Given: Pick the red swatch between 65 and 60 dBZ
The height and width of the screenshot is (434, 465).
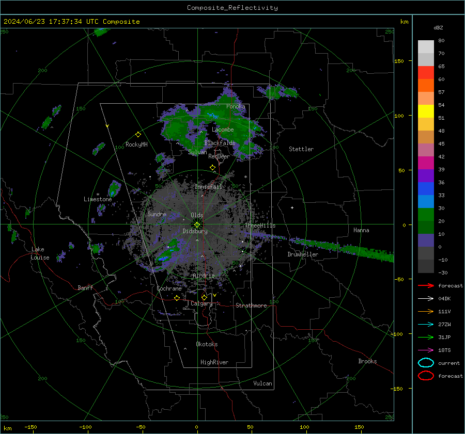Looking at the screenshot, I should click(x=426, y=73).
